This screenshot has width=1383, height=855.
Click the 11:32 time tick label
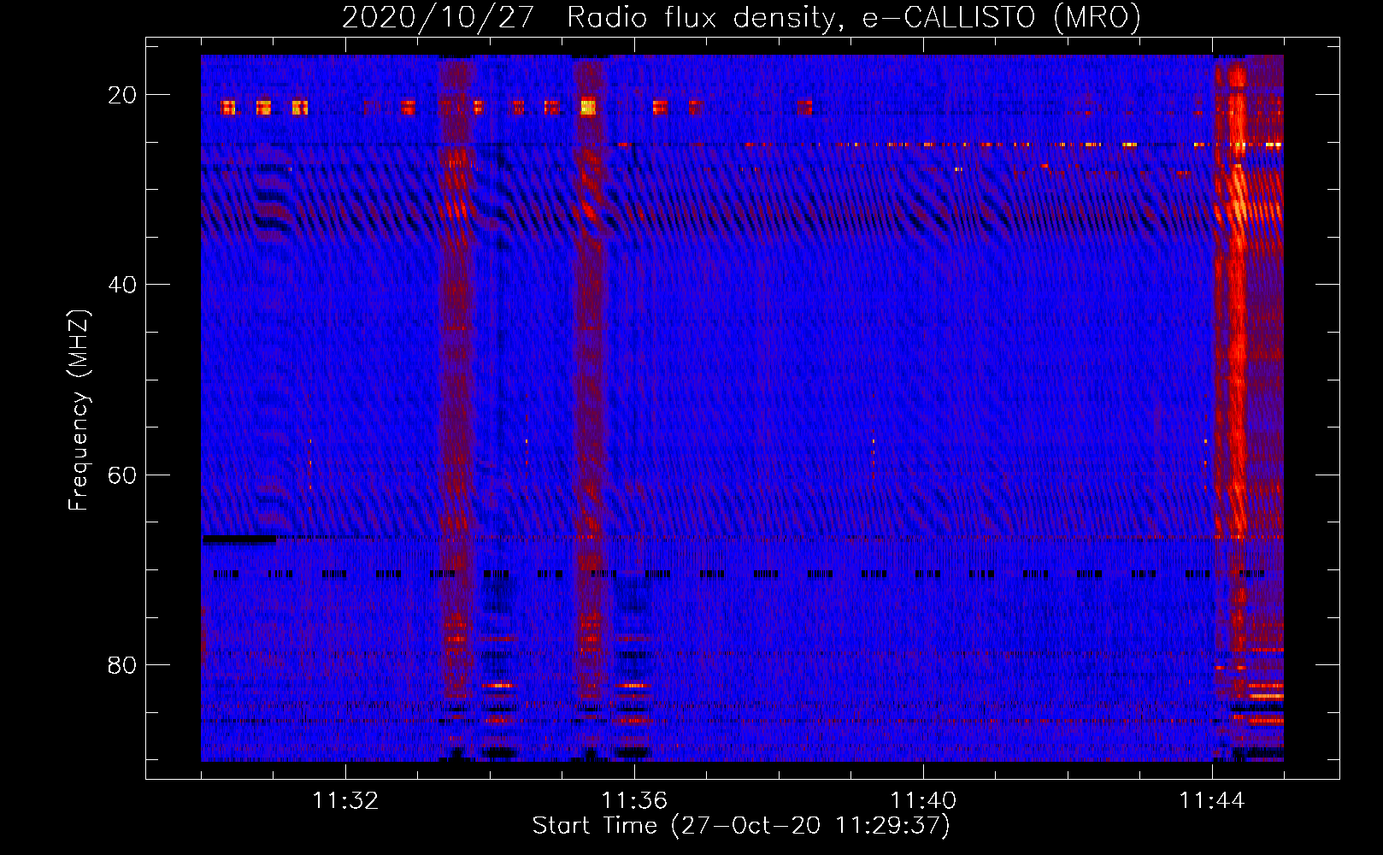345,801
